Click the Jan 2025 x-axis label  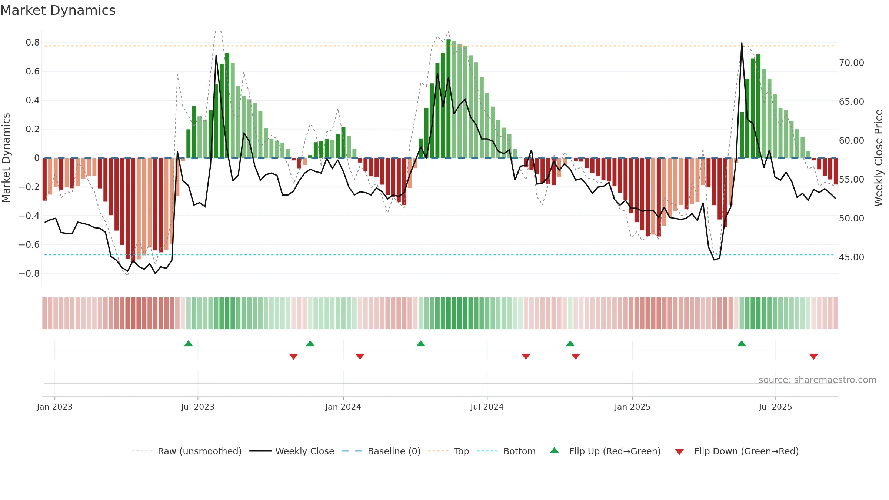pos(633,407)
